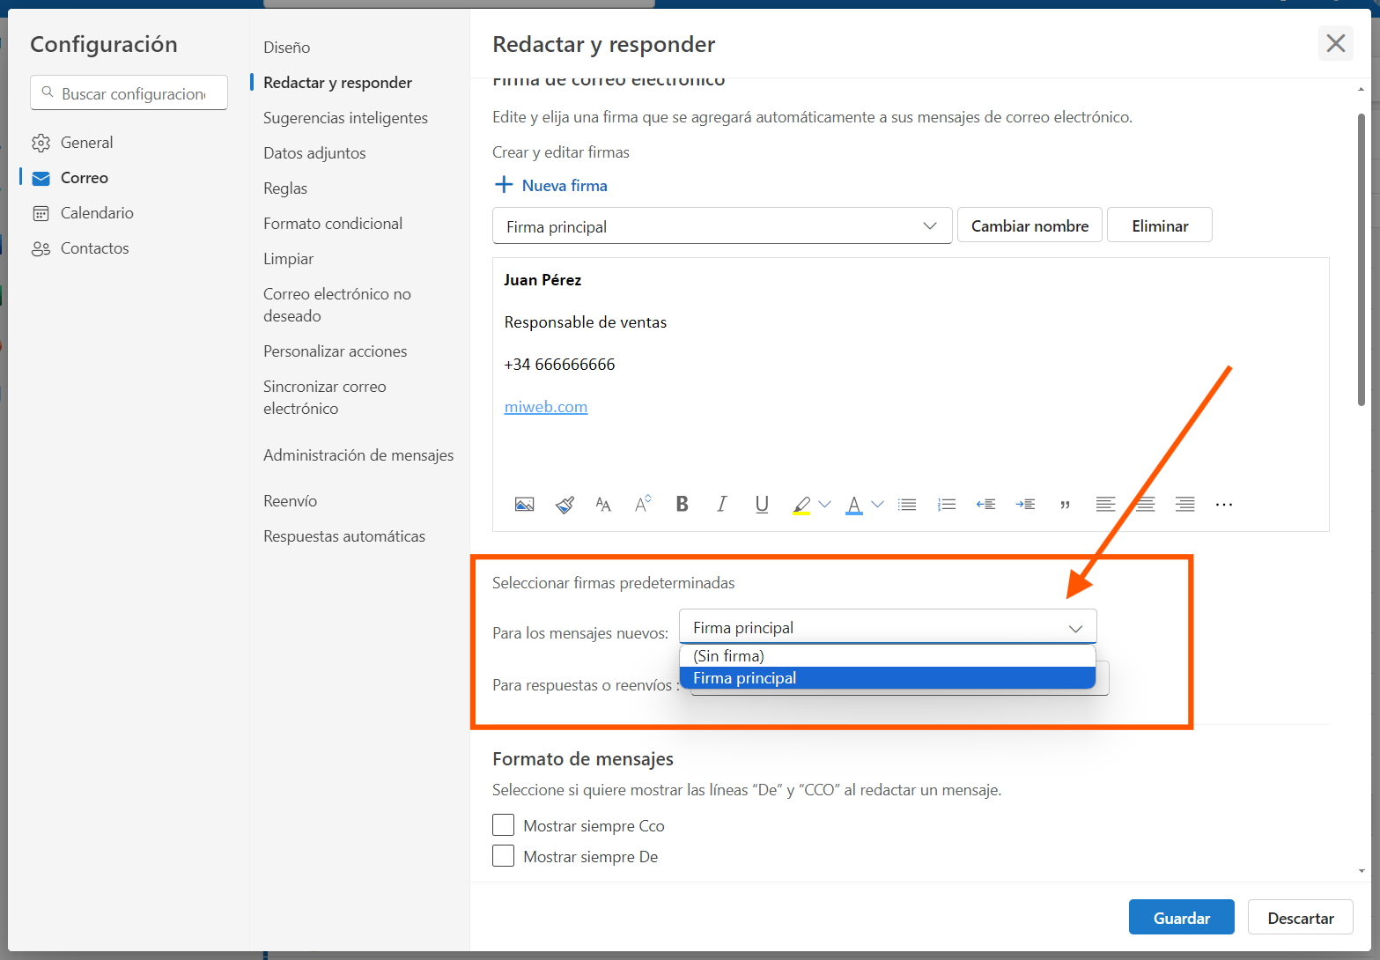This screenshot has height=960, width=1380.
Task: Align signature text right
Action: 1184,505
